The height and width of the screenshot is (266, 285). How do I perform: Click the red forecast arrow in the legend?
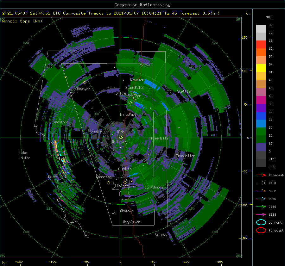pyautogui.click(x=261, y=175)
